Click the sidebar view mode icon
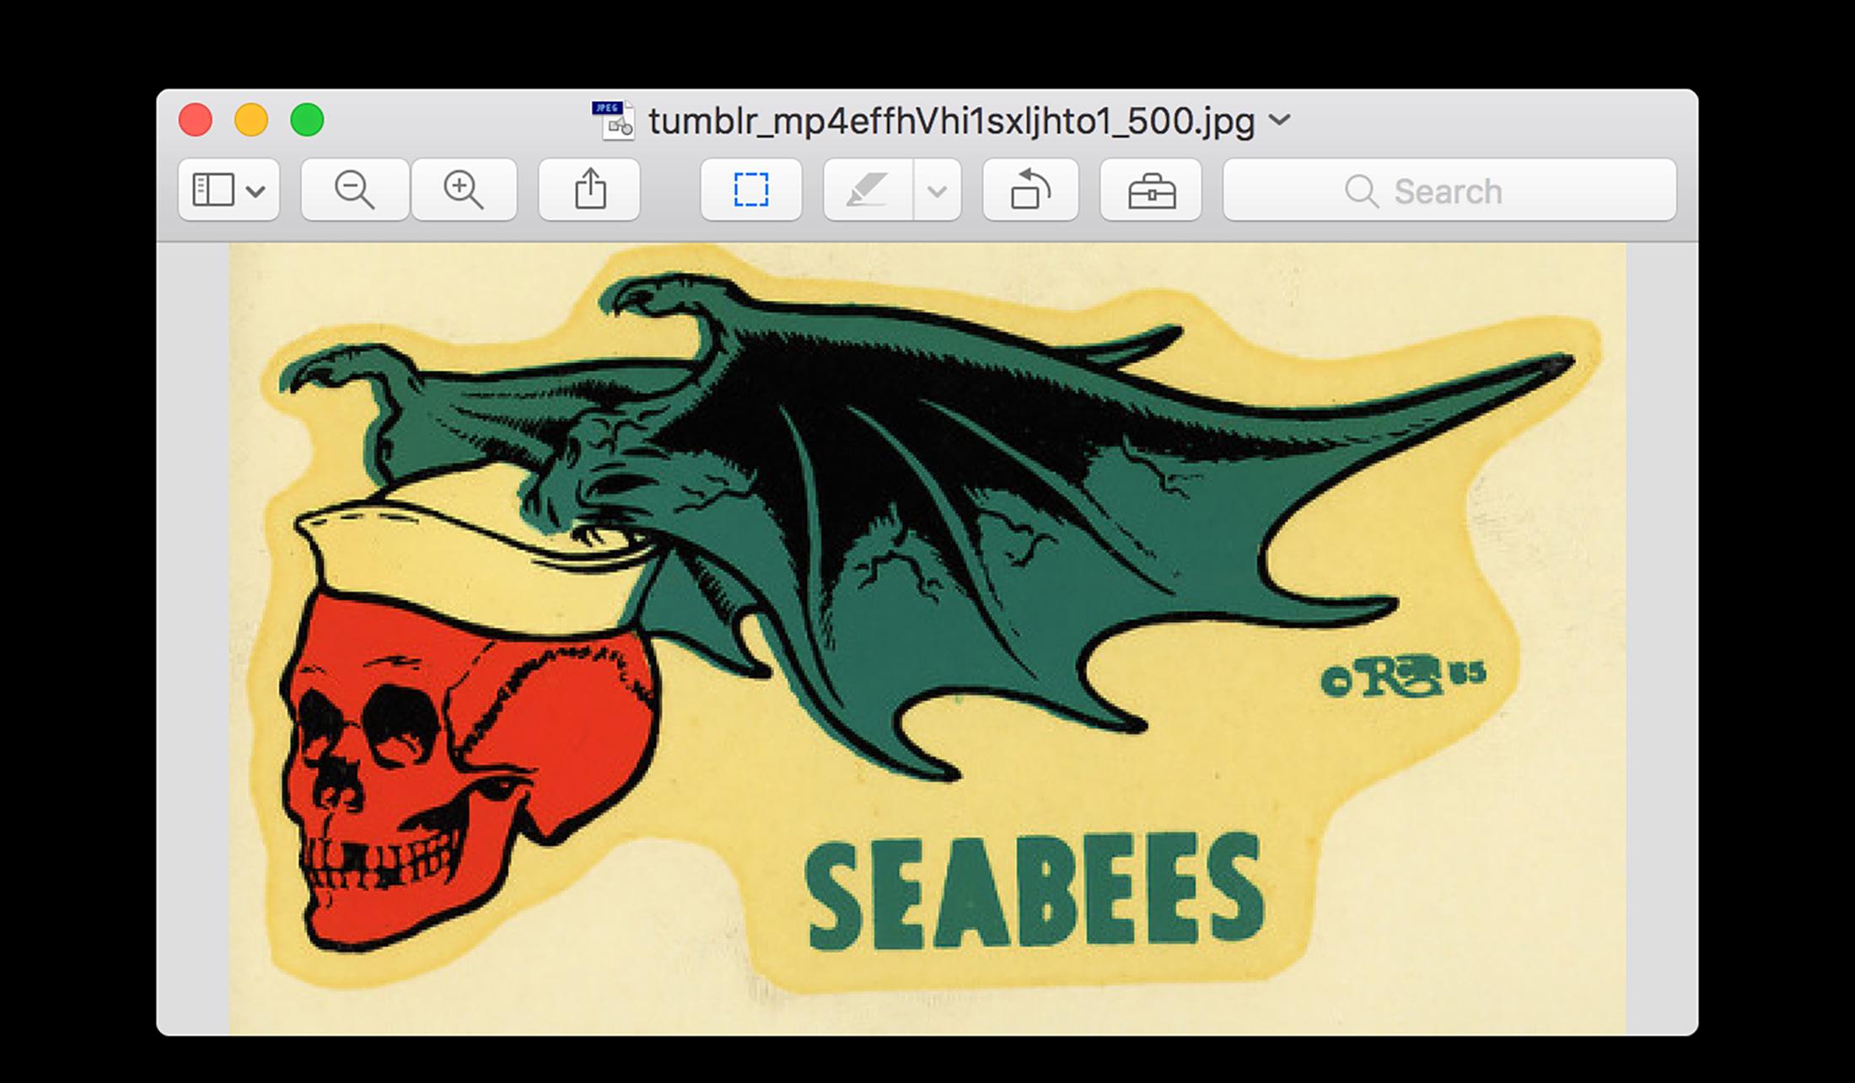1855x1083 pixels. 212,190
